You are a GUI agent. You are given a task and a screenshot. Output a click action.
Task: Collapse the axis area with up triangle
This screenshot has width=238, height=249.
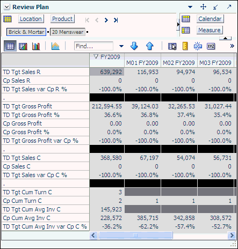pyautogui.click(x=225, y=38)
